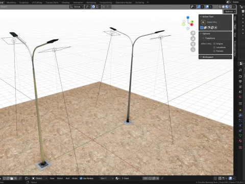Open viewport overlays dropdown arrow
245x184 pixels.
[x=211, y=7]
